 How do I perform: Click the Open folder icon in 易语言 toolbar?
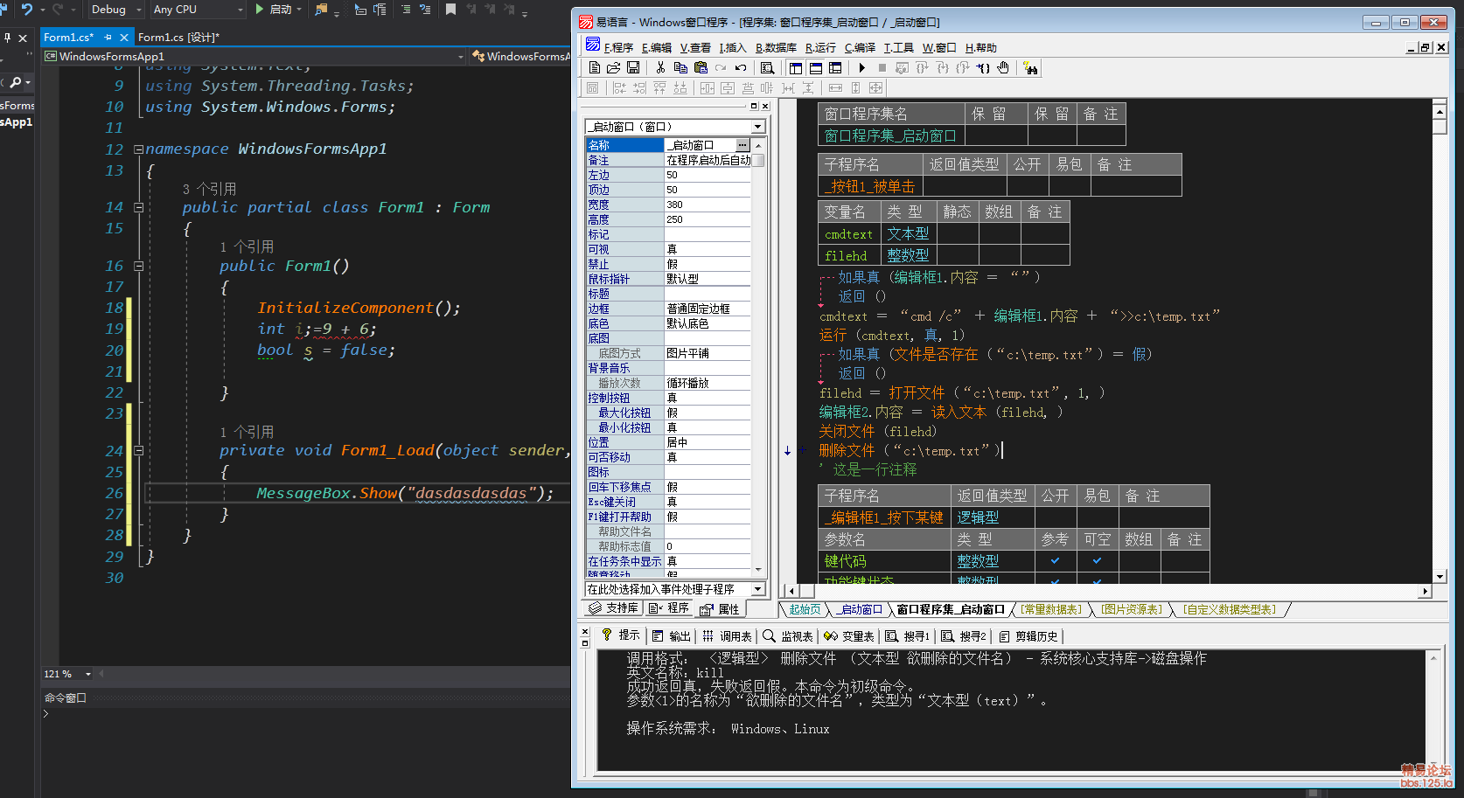coord(614,67)
